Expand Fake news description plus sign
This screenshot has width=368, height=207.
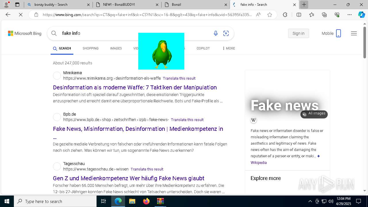coord(319,156)
